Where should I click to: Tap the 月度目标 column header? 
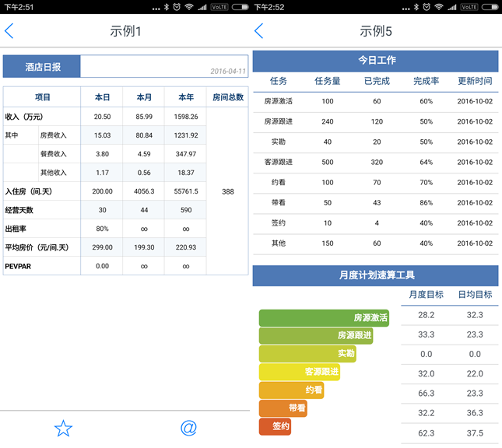pyautogui.click(x=426, y=295)
